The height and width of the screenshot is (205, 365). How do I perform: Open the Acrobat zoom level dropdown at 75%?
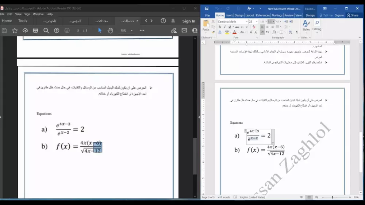tap(131, 31)
